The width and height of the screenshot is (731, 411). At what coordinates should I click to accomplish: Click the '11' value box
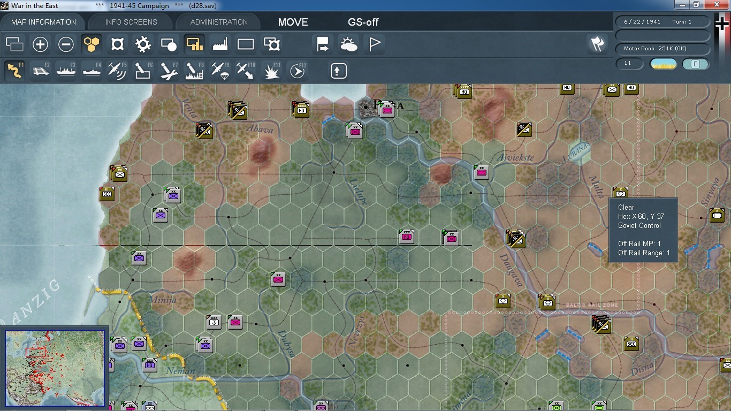[629, 64]
